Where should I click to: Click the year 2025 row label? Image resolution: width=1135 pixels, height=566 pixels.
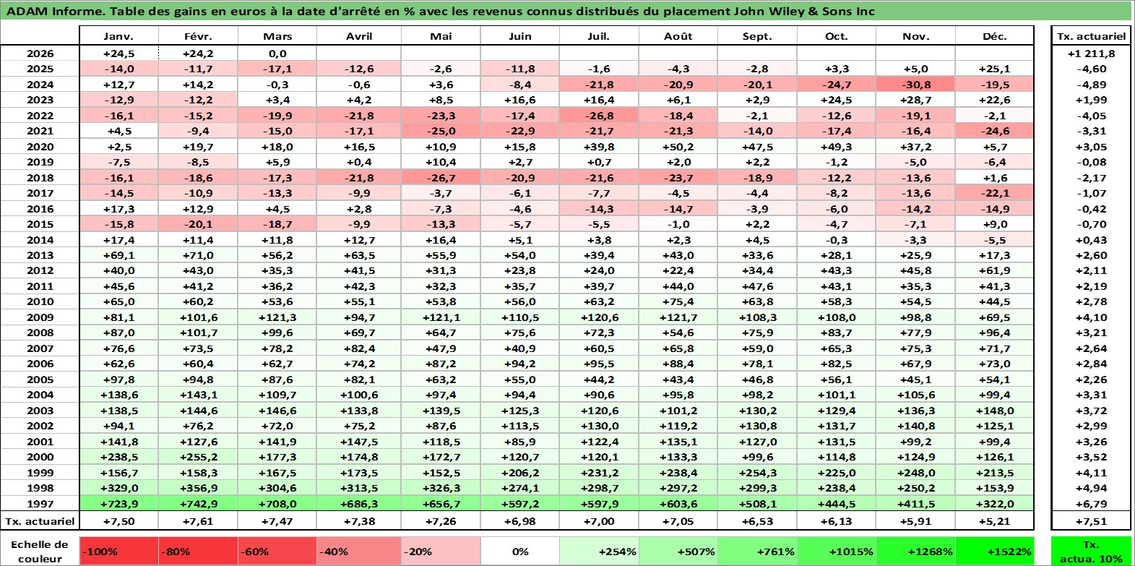click(40, 69)
